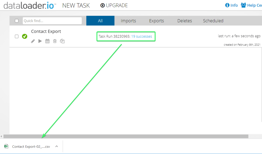Image resolution: width=262 pixels, height=154 pixels.
Task: Run the Contact Export task now
Action: coord(40,41)
